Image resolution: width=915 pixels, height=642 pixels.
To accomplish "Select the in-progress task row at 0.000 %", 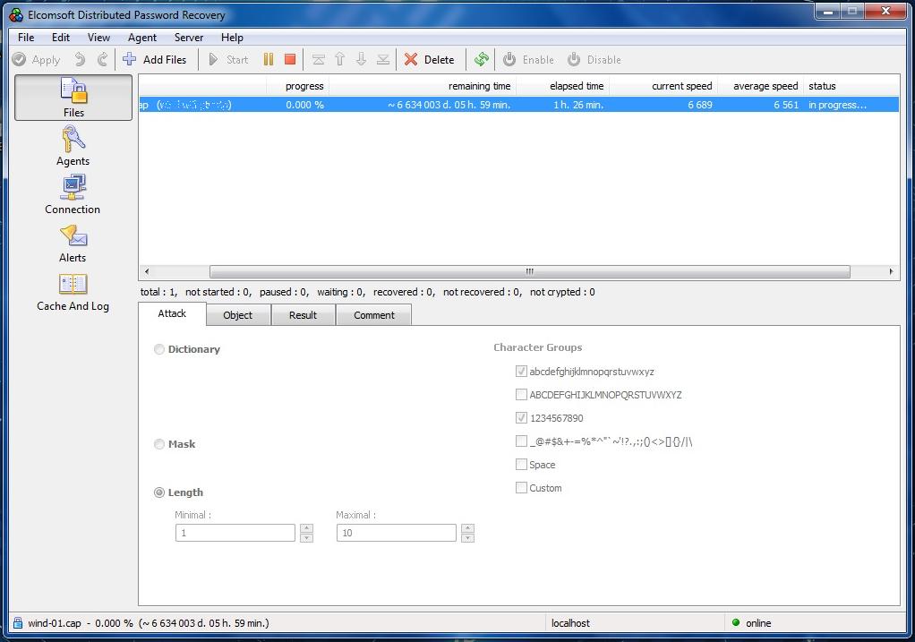I will click(x=518, y=105).
